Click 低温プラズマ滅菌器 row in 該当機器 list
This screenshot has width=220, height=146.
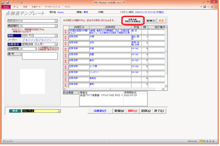(101, 95)
